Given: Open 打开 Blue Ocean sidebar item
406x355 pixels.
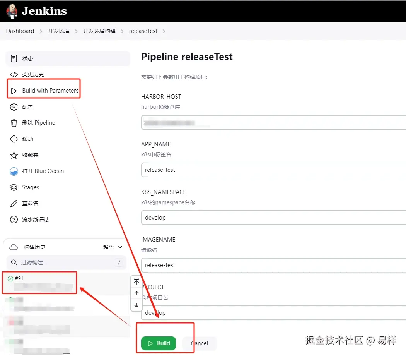Looking at the screenshot, I should click(43, 171).
